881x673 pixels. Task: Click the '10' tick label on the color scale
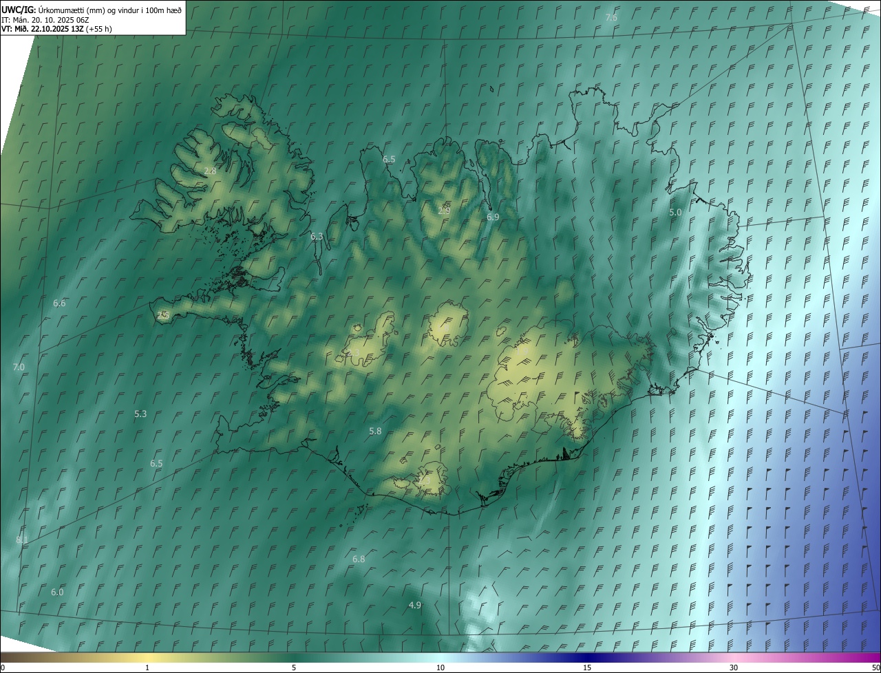point(440,668)
